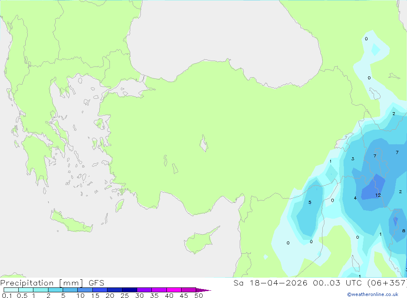
Task: Click the "12" precipitation value on the map
Action: point(378,195)
